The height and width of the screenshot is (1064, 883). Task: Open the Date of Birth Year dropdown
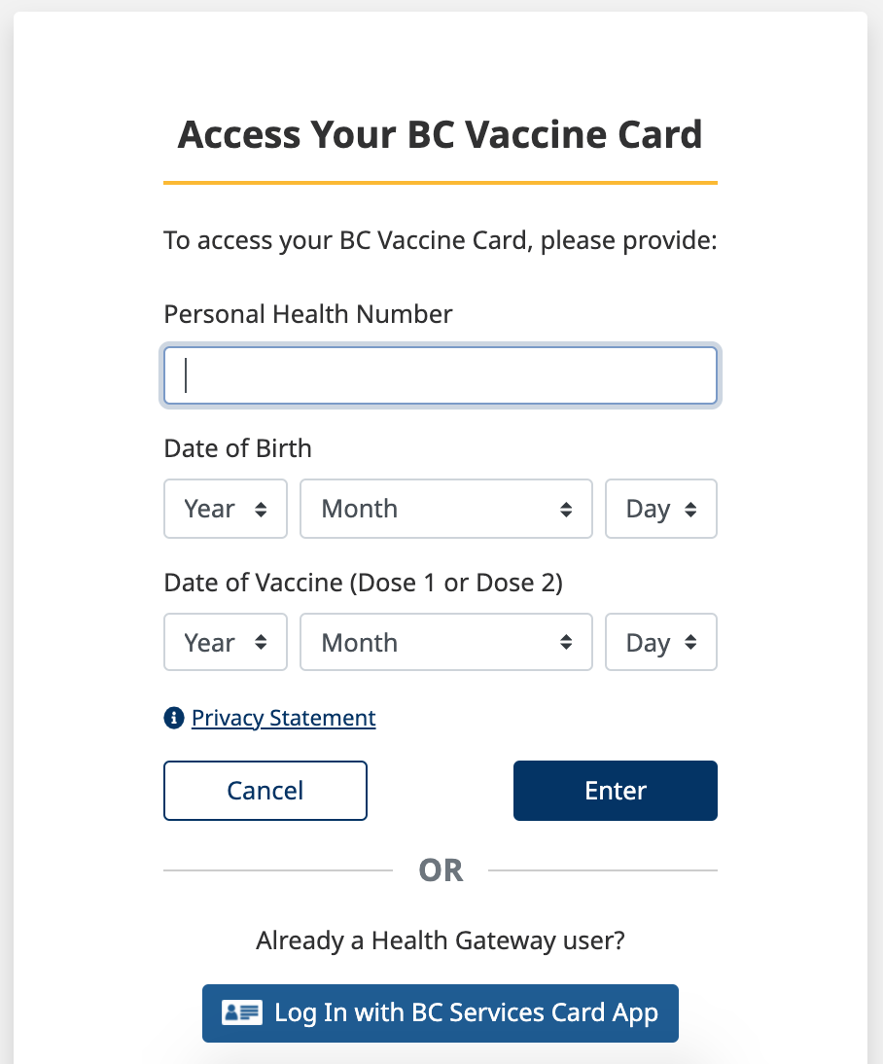click(x=226, y=509)
